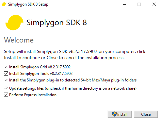Disable the Max/Maya plug-in install checkbox
Viewport: 162px width, 122px height.
click(6, 80)
